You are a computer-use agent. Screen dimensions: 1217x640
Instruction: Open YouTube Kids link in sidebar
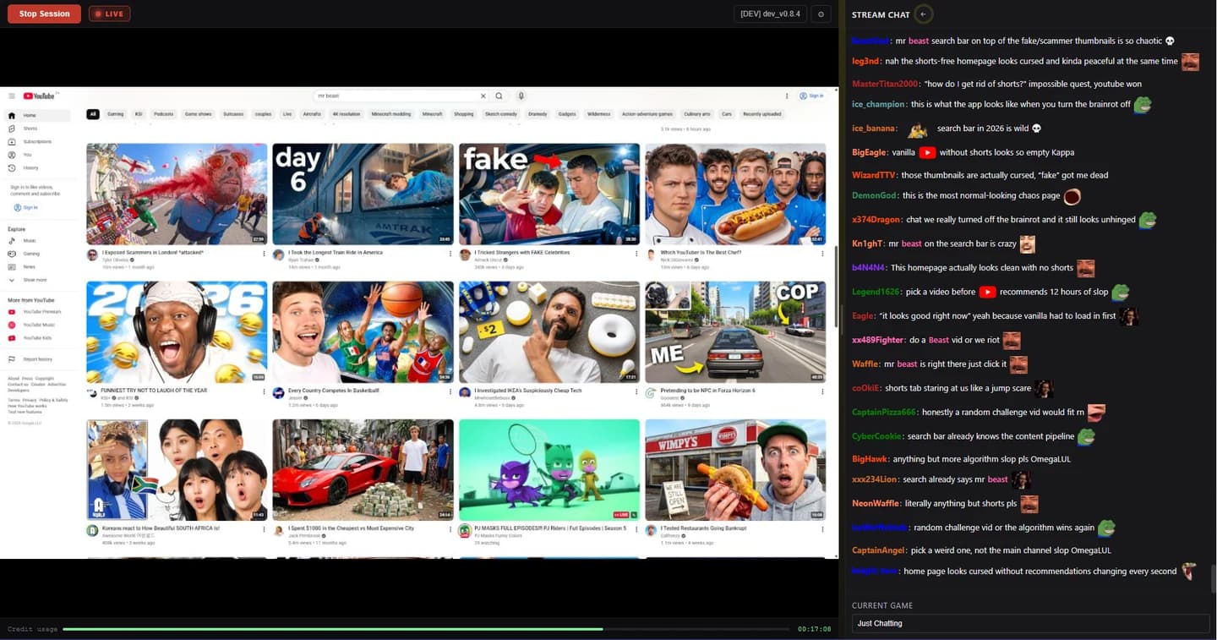(x=37, y=338)
